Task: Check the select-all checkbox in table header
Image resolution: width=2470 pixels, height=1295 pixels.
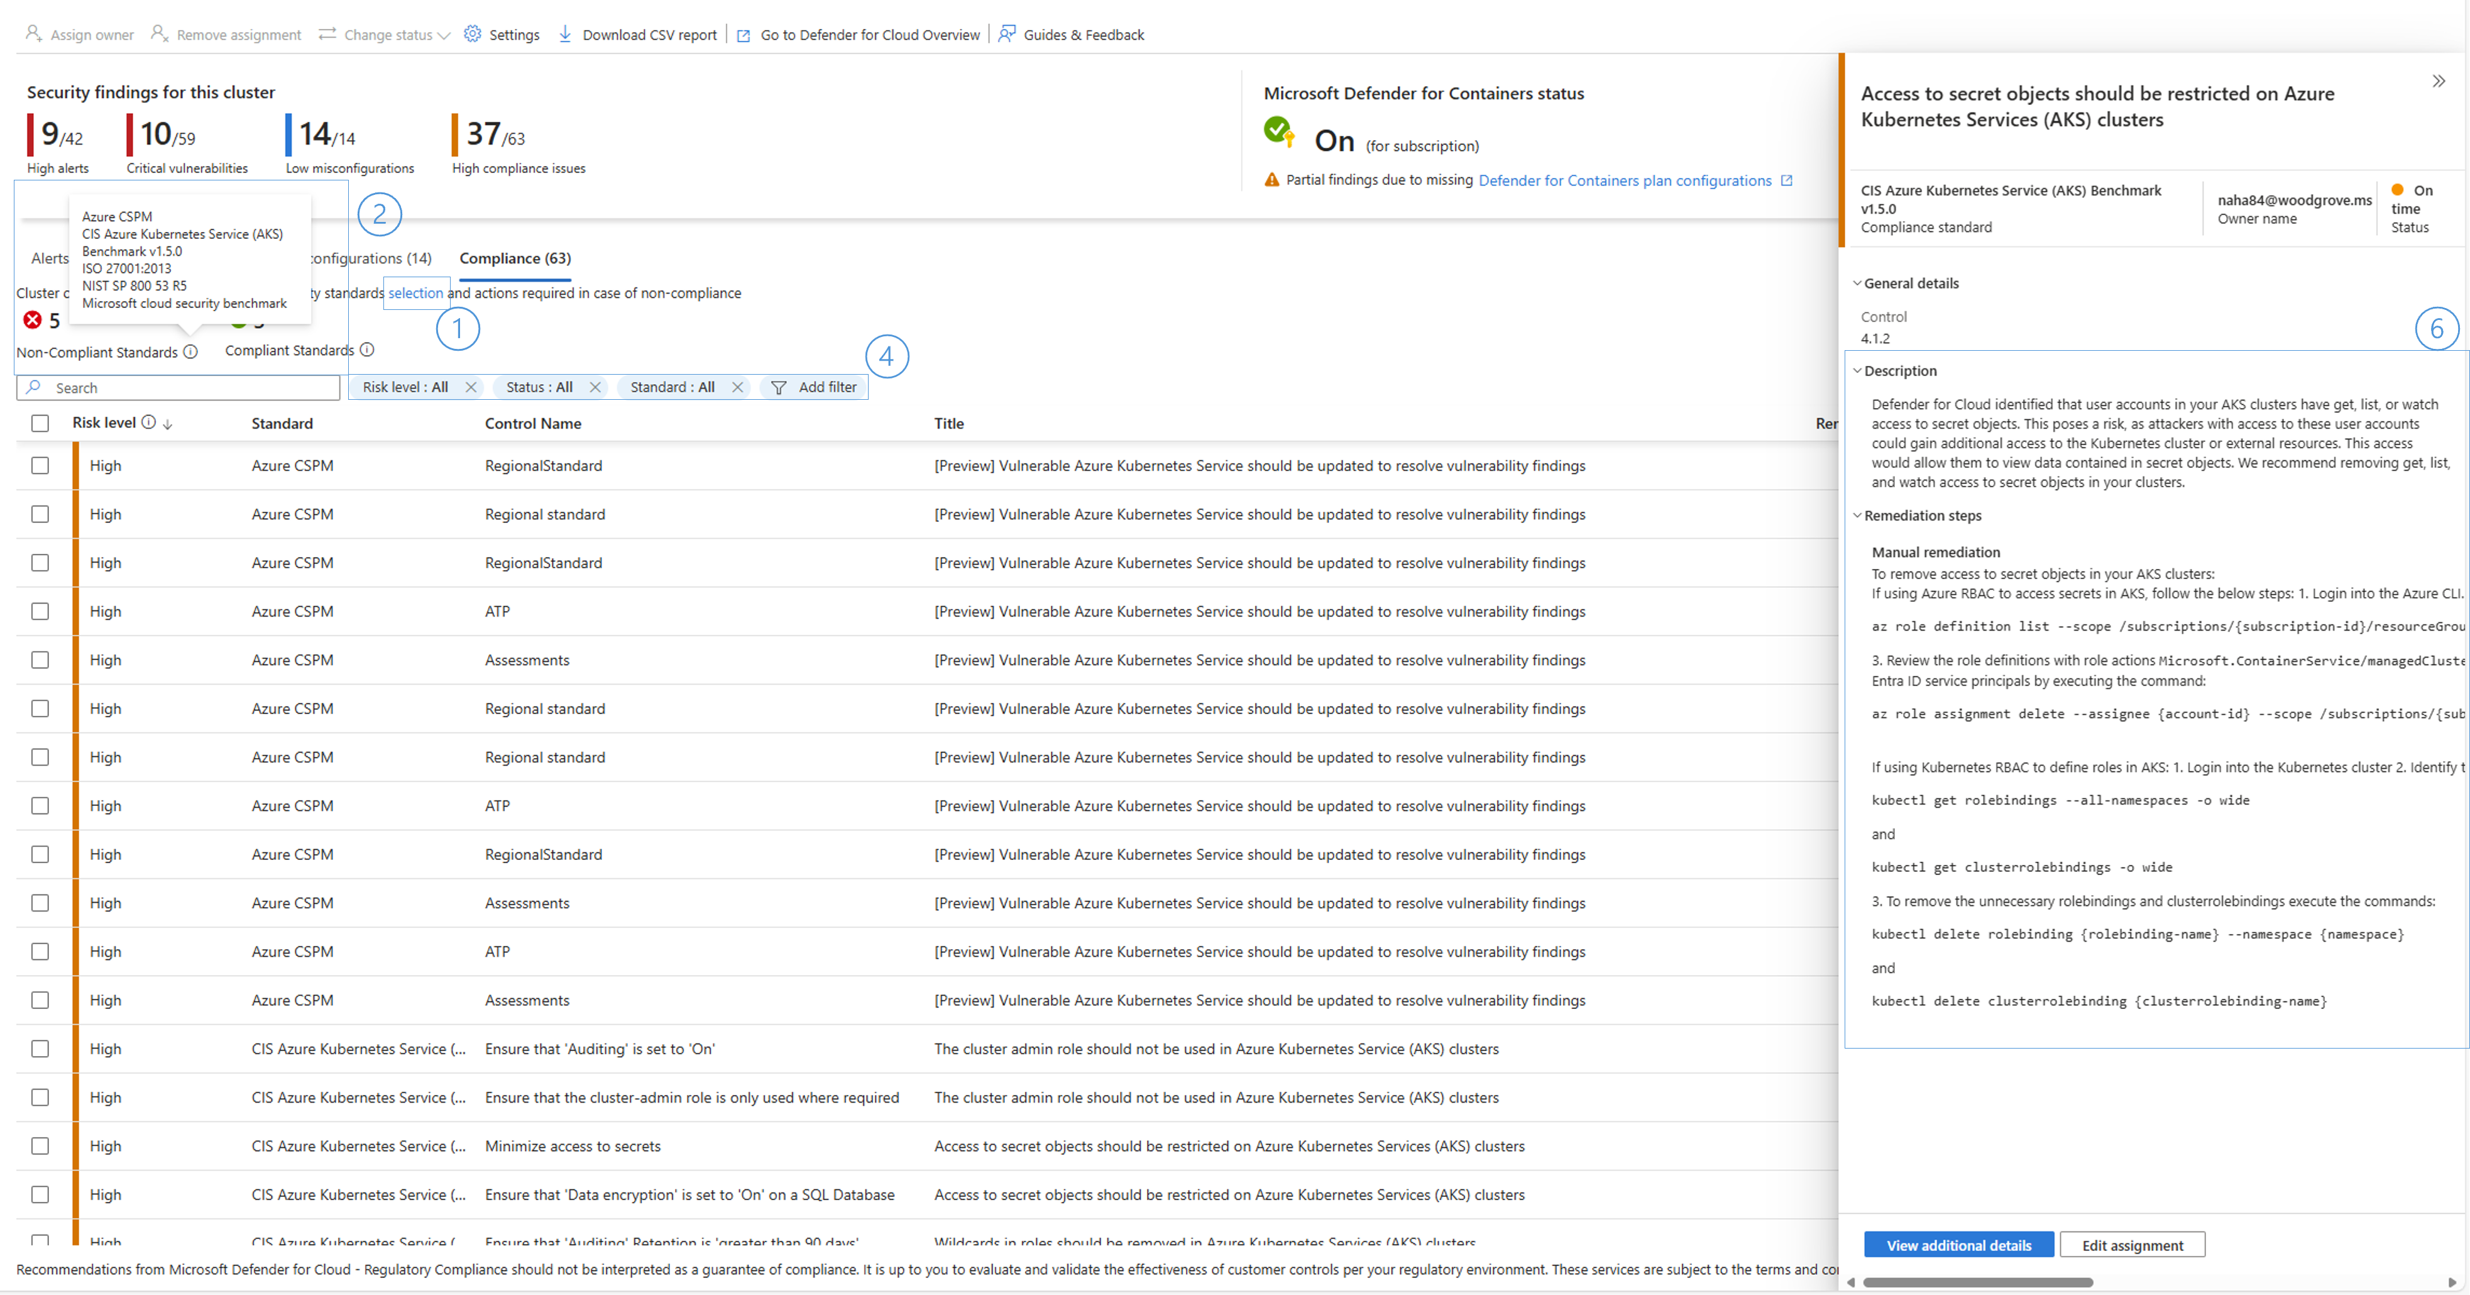Action: (x=40, y=423)
